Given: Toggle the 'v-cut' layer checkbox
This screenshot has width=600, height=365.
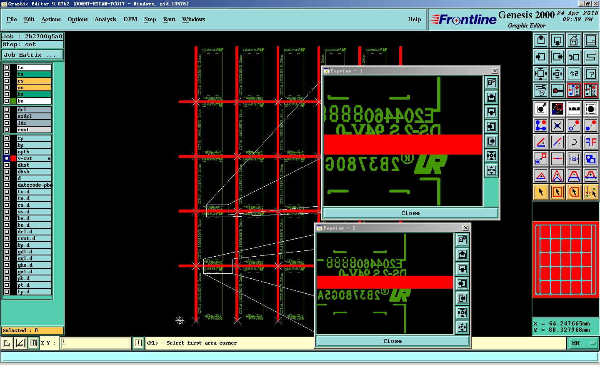Looking at the screenshot, I should click(7, 158).
